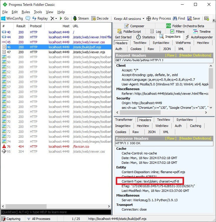The height and width of the screenshot is (222, 216).
Task: Select session 44 viewer.html icon
Action: click(x=4, y=37)
